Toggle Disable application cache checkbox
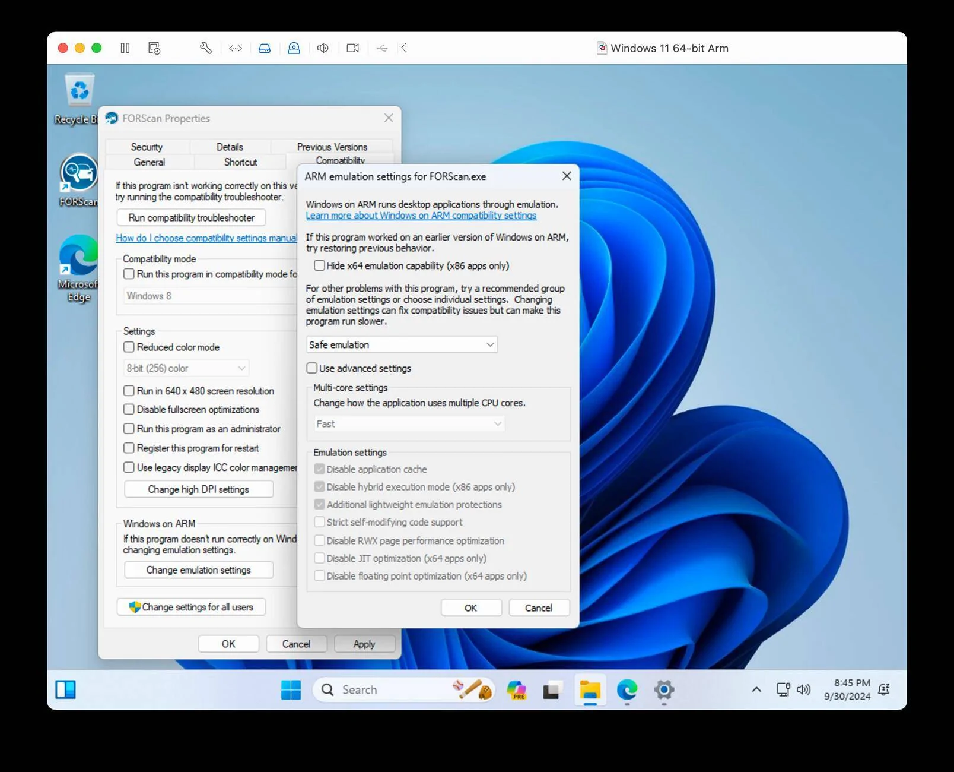The height and width of the screenshot is (772, 954). tap(319, 469)
